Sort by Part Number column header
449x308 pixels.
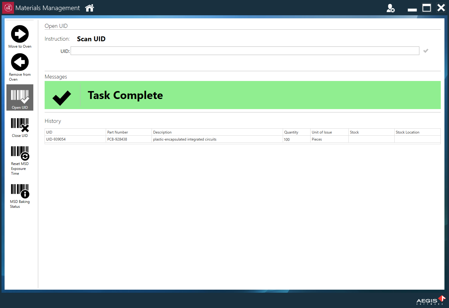(128, 132)
